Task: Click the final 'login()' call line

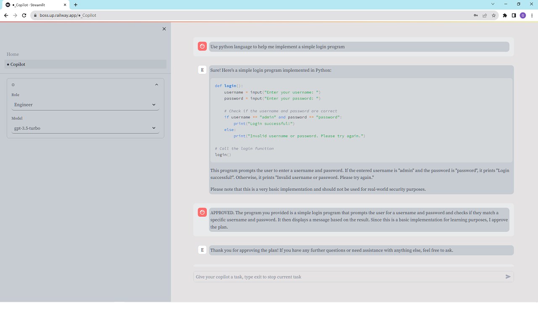Action: pyautogui.click(x=223, y=155)
